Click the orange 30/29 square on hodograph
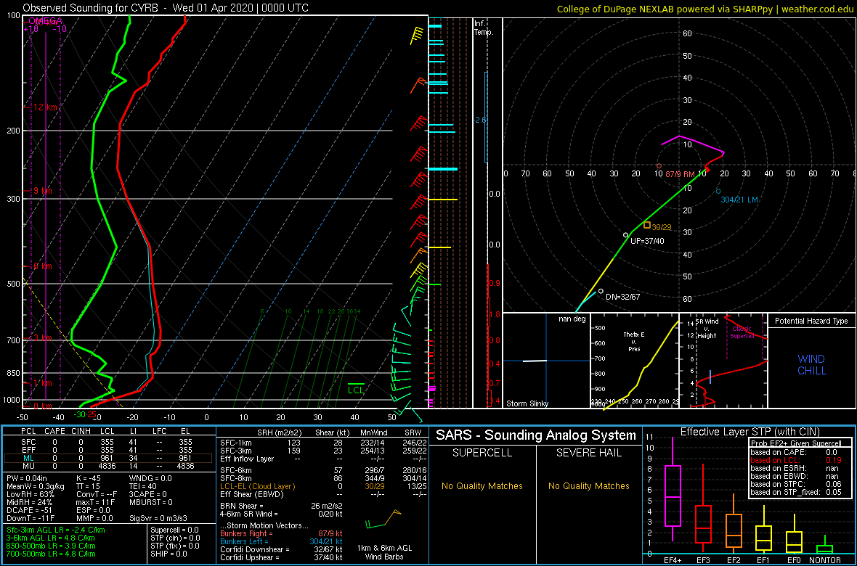The width and height of the screenshot is (857, 566). [647, 225]
